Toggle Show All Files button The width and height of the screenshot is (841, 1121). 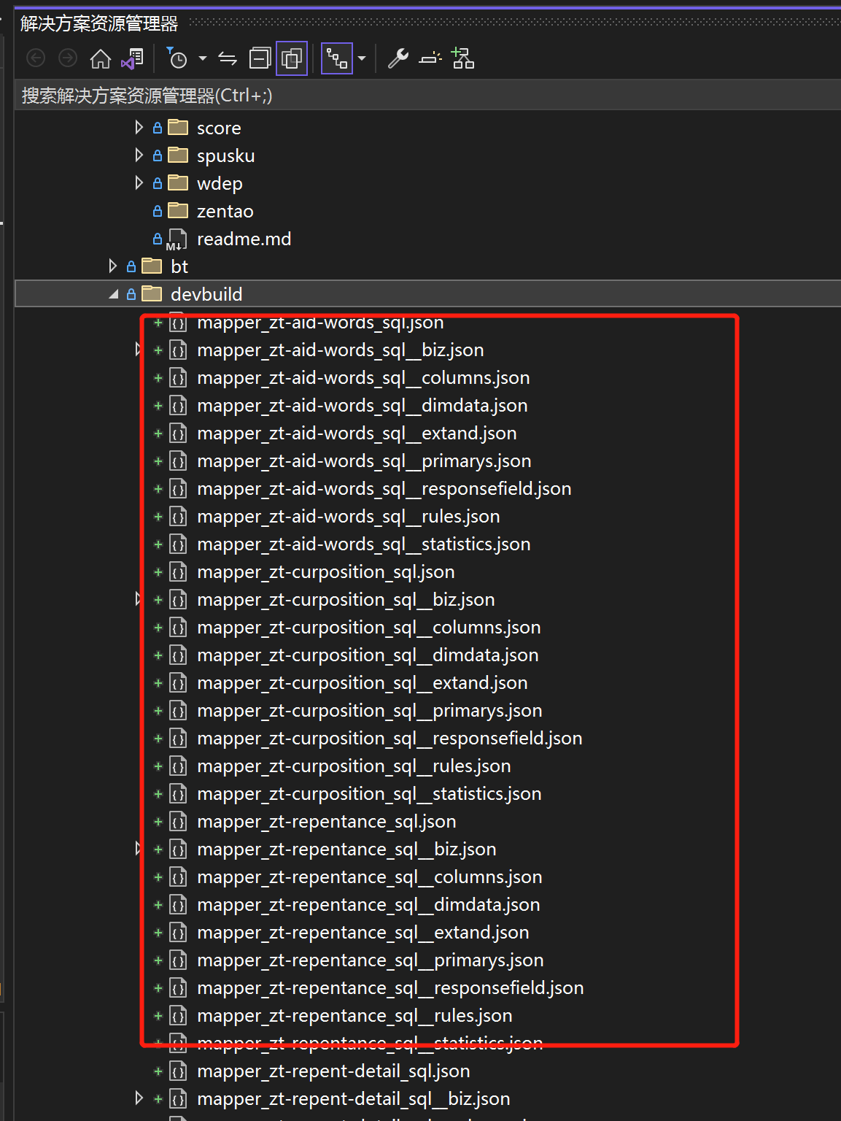[292, 58]
